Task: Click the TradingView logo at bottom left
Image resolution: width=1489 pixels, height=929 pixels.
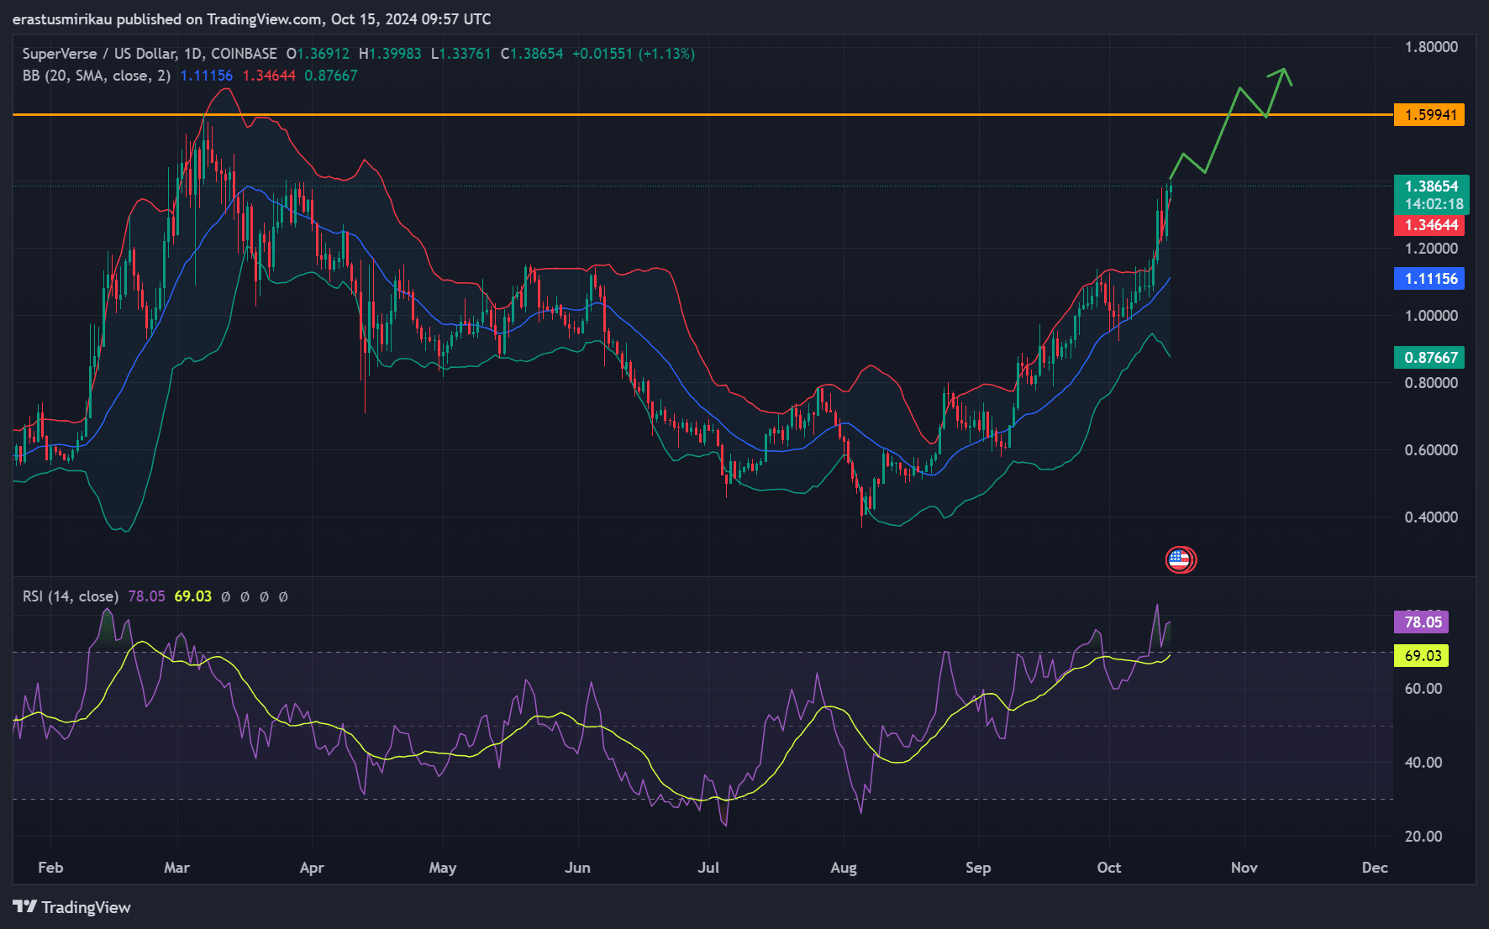Action: click(x=72, y=907)
